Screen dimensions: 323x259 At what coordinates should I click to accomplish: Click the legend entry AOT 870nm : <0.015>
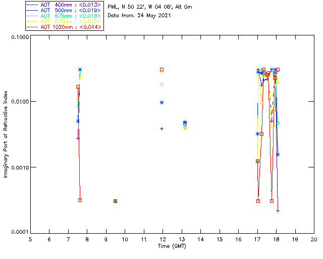pos(65,21)
